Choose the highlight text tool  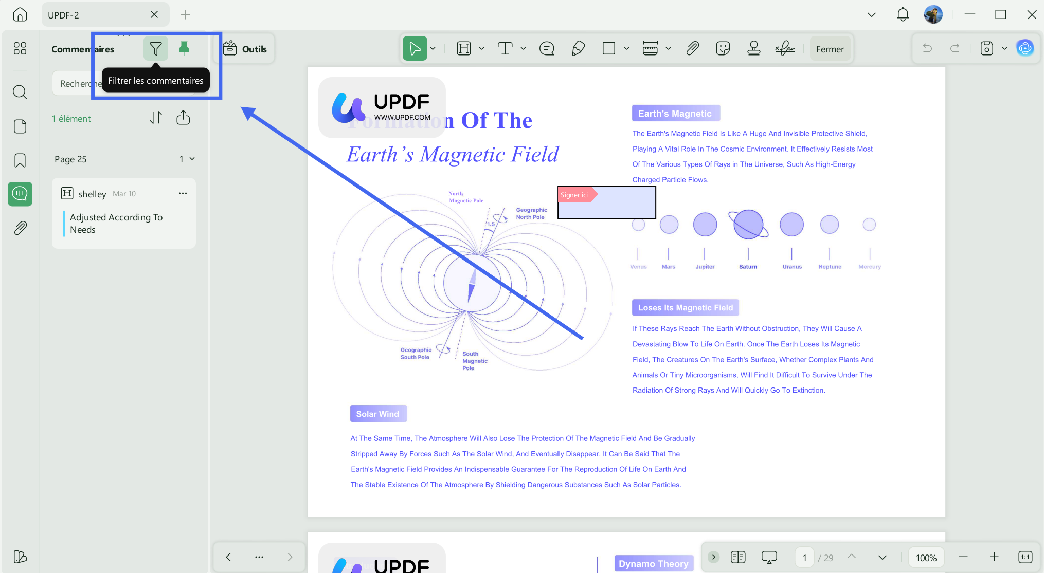(464, 49)
